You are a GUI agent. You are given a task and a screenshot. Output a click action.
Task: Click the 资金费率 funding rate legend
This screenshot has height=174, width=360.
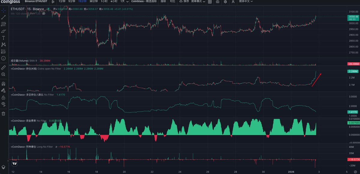tap(28, 121)
